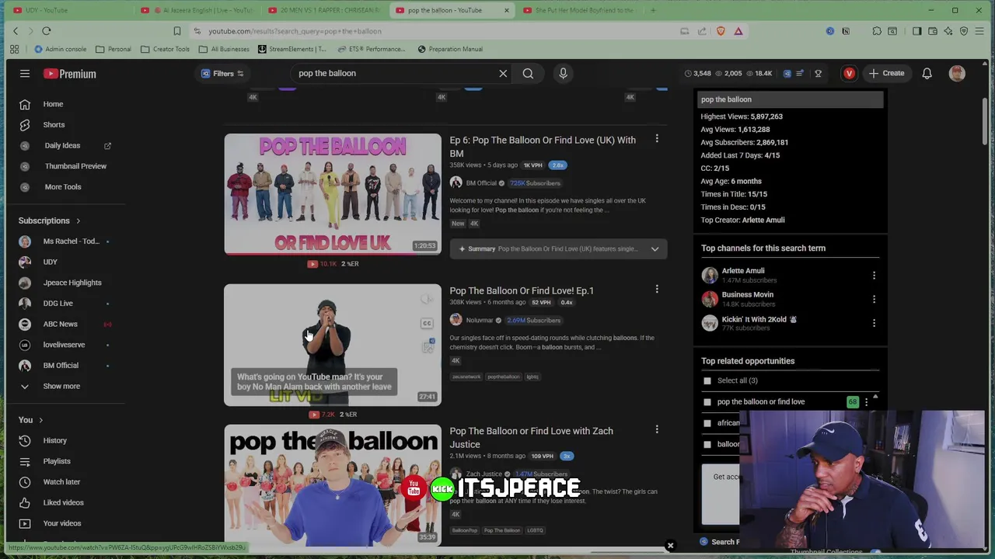Open 'Pop The Balloon Or Find Love! Ep.1' title
995x559 pixels.
pyautogui.click(x=522, y=291)
